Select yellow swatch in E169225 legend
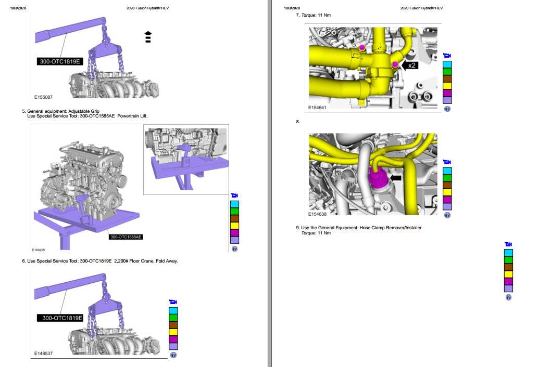 pyautogui.click(x=235, y=226)
